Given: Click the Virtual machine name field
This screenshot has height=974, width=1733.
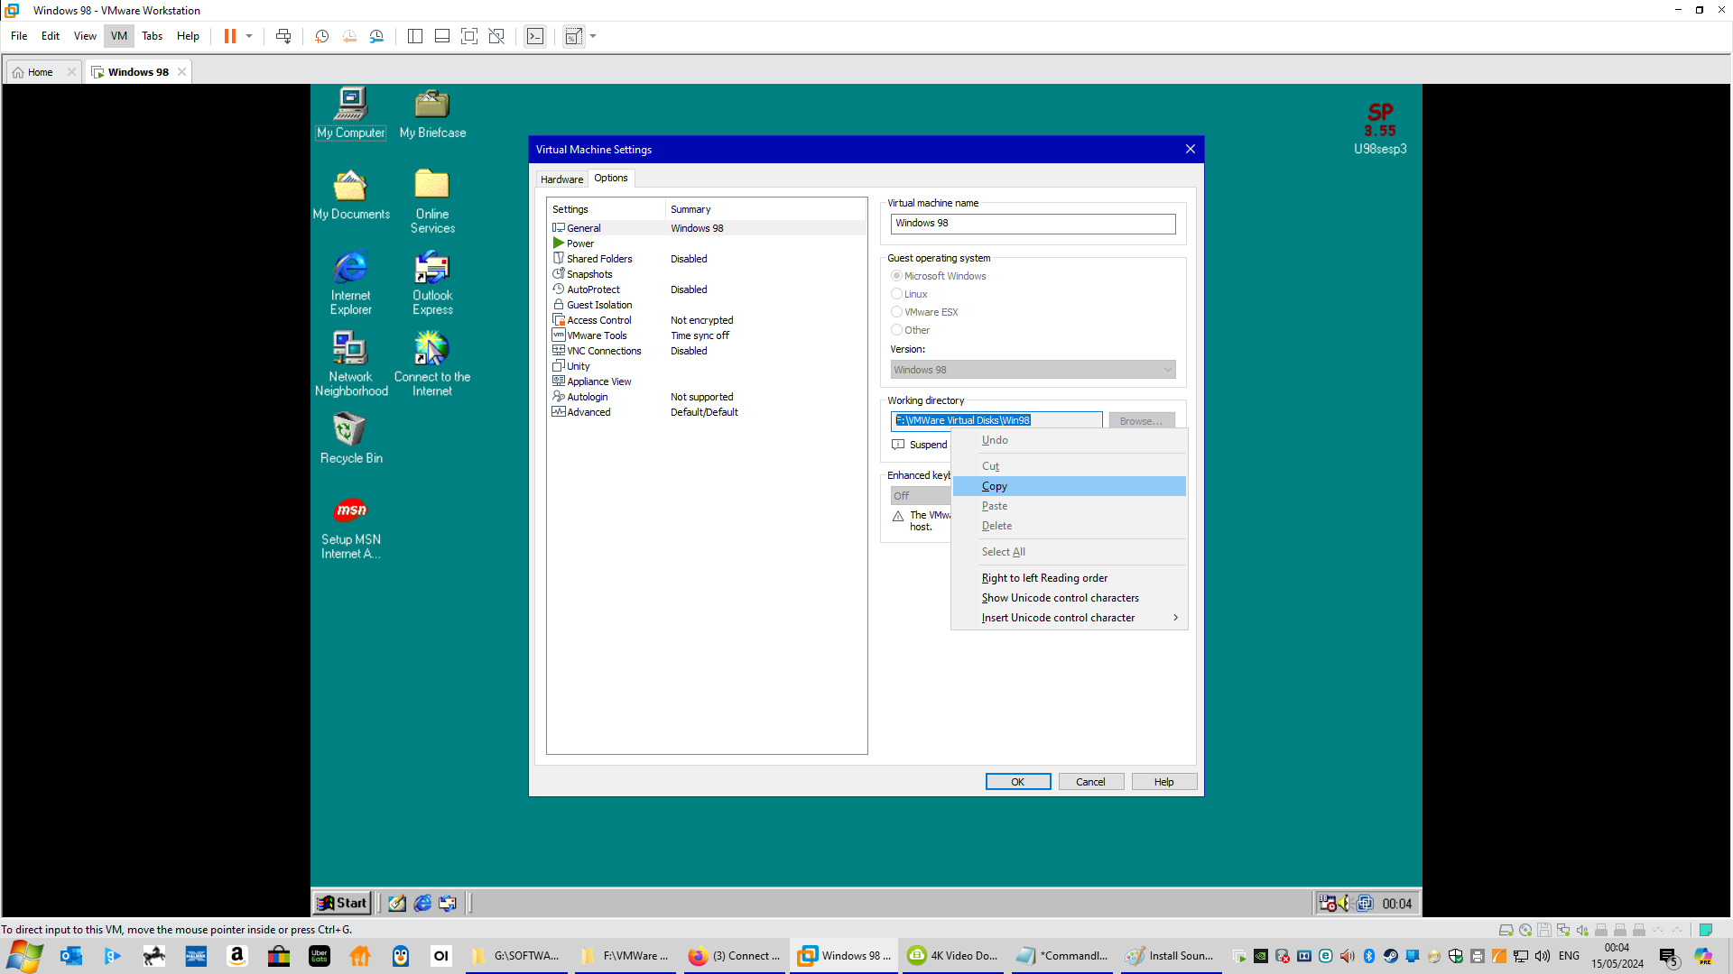Looking at the screenshot, I should tap(1033, 224).
